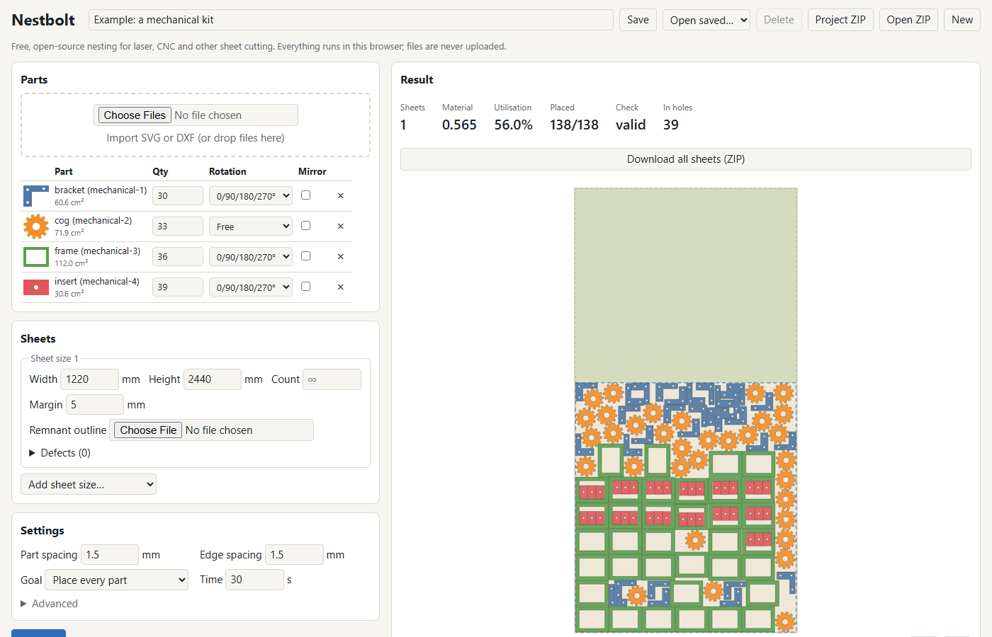Download all sheets as ZIP
This screenshot has width=992, height=637.
[686, 159]
